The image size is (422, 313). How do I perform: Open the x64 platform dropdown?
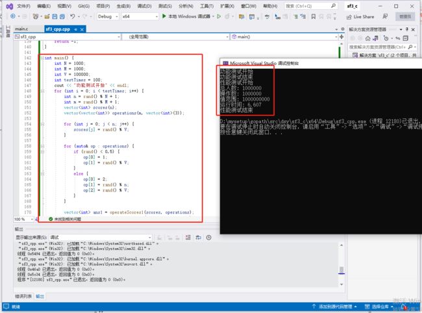coord(140,17)
